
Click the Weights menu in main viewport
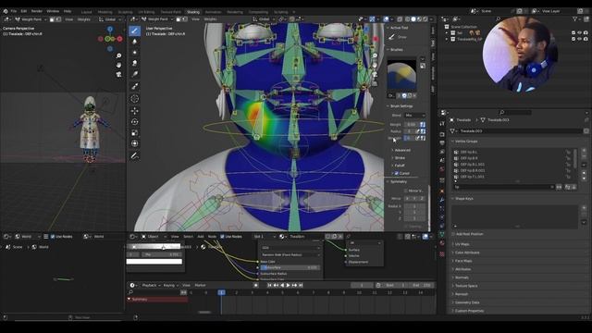click(x=210, y=19)
